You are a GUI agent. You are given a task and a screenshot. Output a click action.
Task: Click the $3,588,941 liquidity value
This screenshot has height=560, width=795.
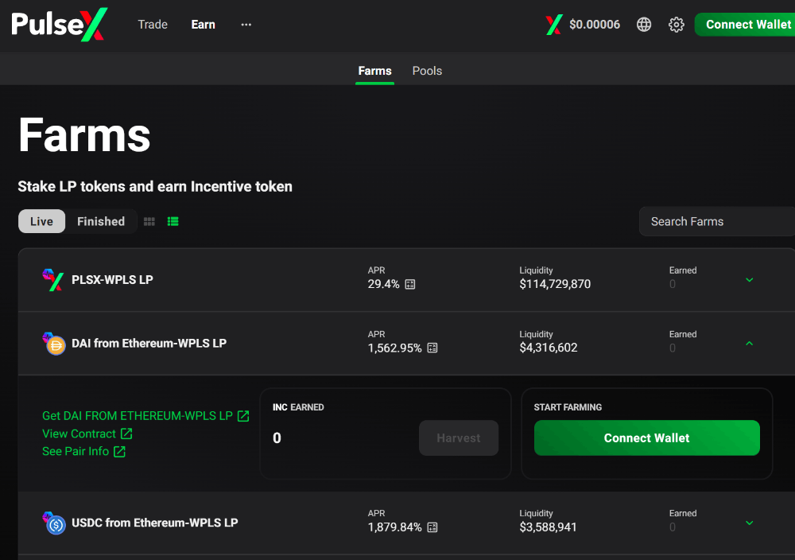(548, 527)
